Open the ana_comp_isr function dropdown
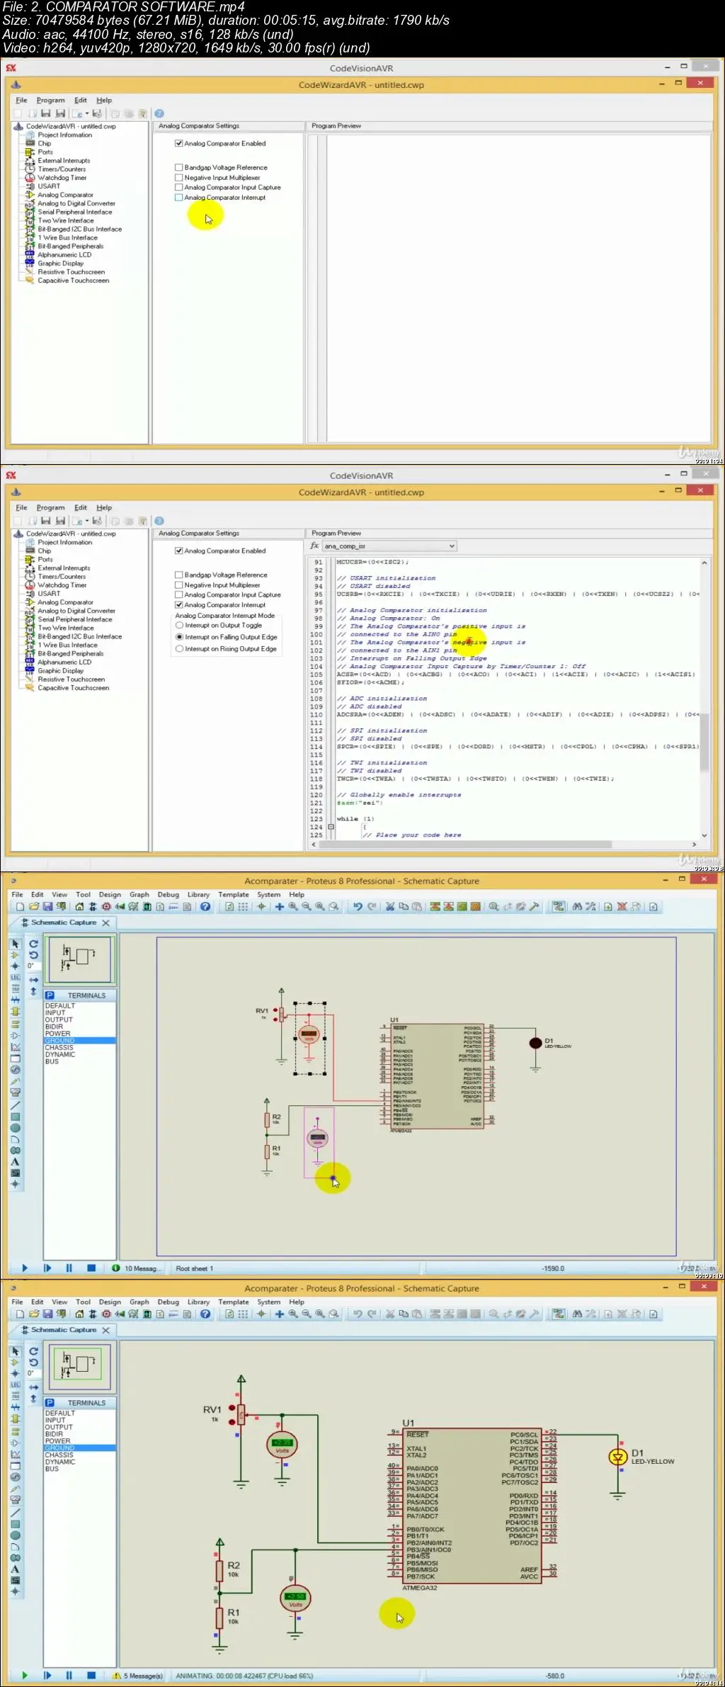 tap(389, 546)
